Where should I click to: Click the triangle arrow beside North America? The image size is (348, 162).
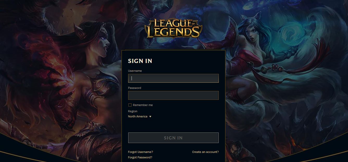150,117
